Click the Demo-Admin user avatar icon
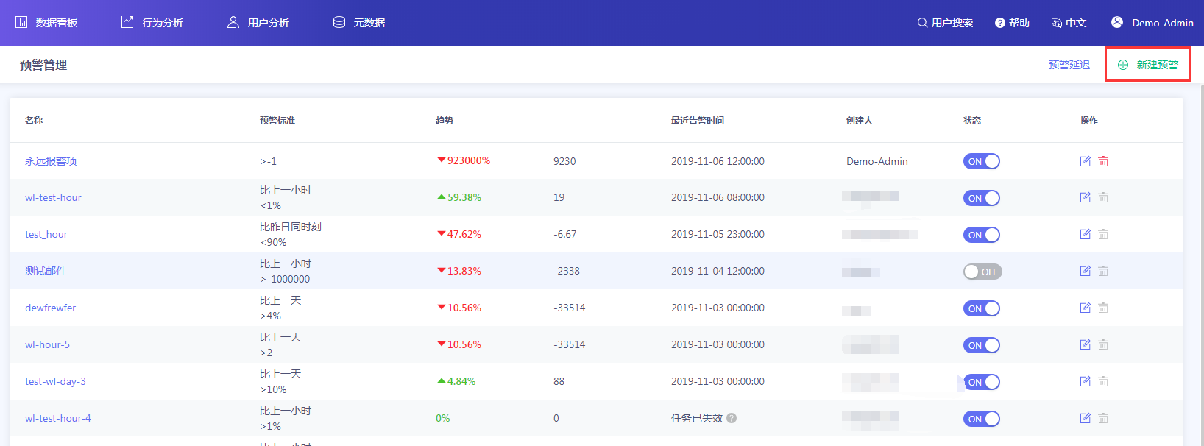The width and height of the screenshot is (1204, 446). [1117, 22]
